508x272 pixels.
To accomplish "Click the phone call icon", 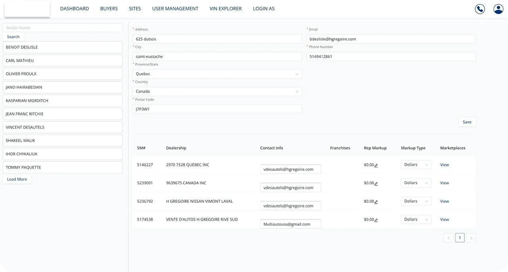I will click(x=480, y=9).
